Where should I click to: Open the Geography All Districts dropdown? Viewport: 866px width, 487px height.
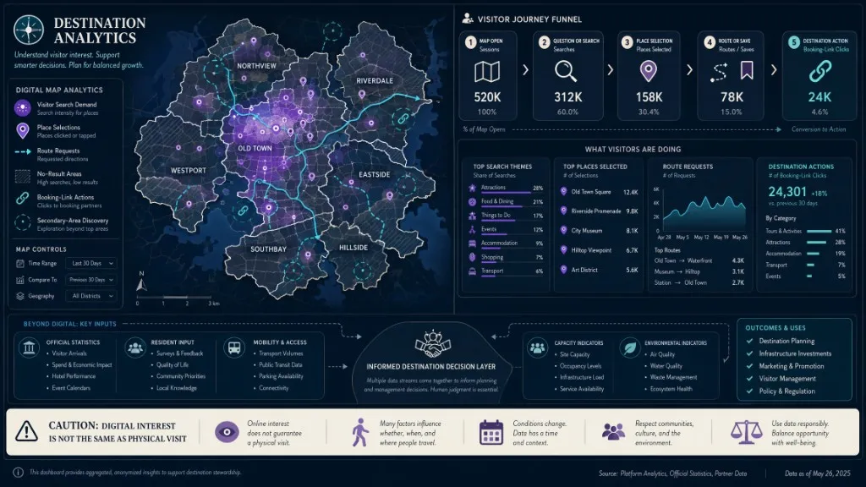tap(91, 296)
